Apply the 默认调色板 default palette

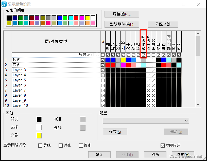[x=122, y=24]
